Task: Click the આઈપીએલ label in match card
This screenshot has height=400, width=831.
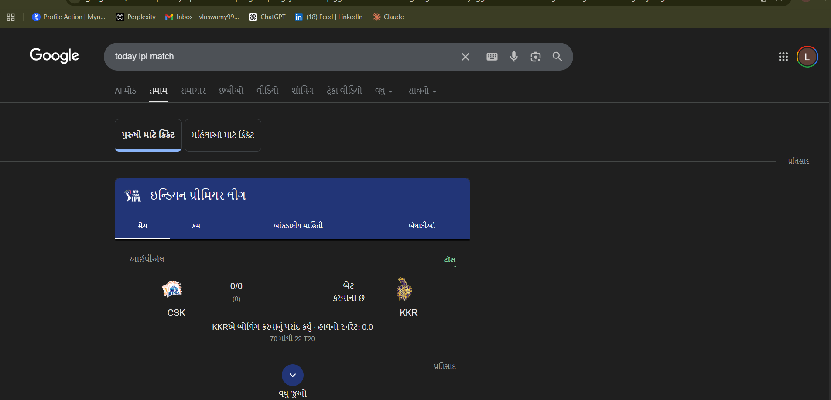Action: tap(147, 259)
